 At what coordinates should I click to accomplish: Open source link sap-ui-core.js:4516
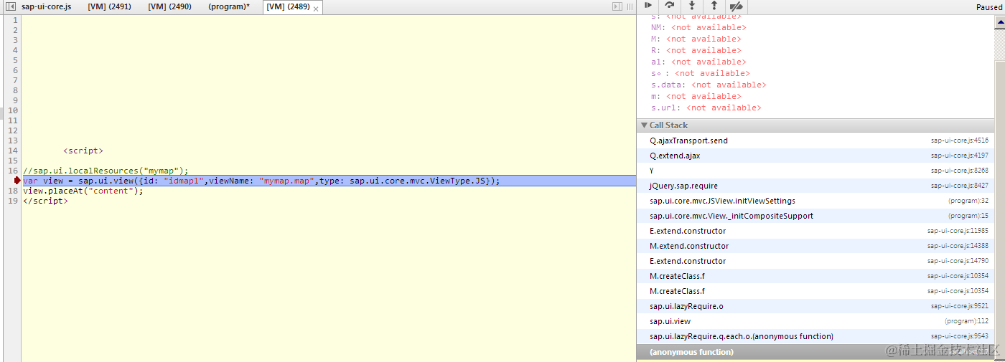[x=960, y=140]
